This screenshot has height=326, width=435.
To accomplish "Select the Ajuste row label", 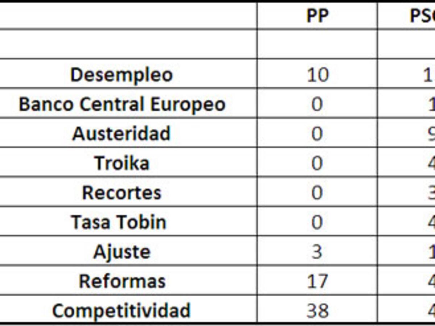I will coord(122,252).
